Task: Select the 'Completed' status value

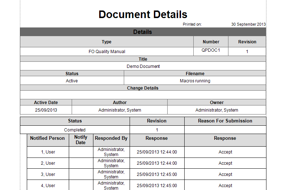Action: 75,130
